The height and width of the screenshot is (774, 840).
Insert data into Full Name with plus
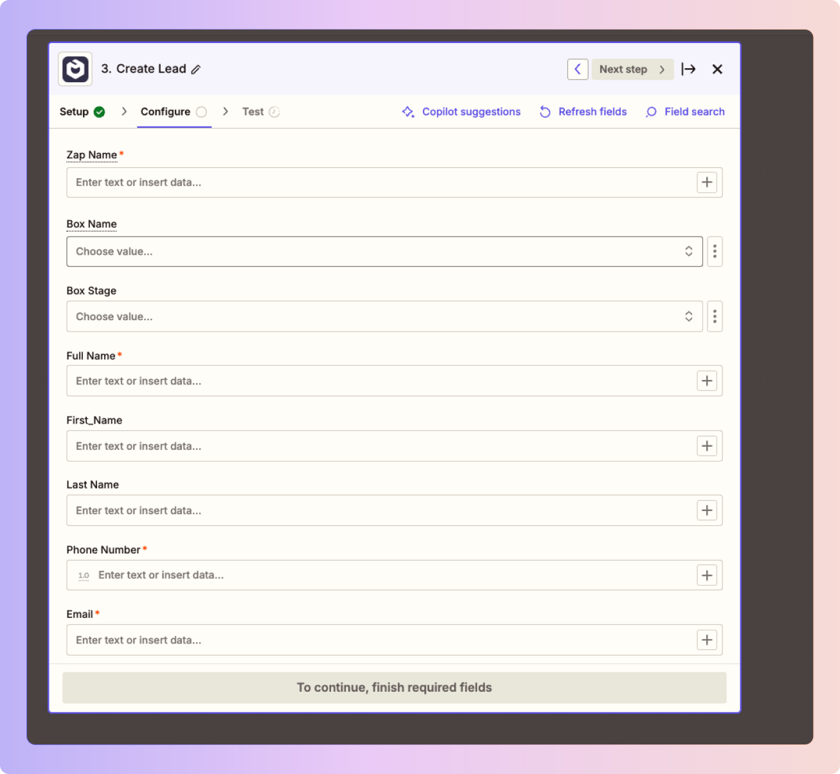[x=707, y=381]
